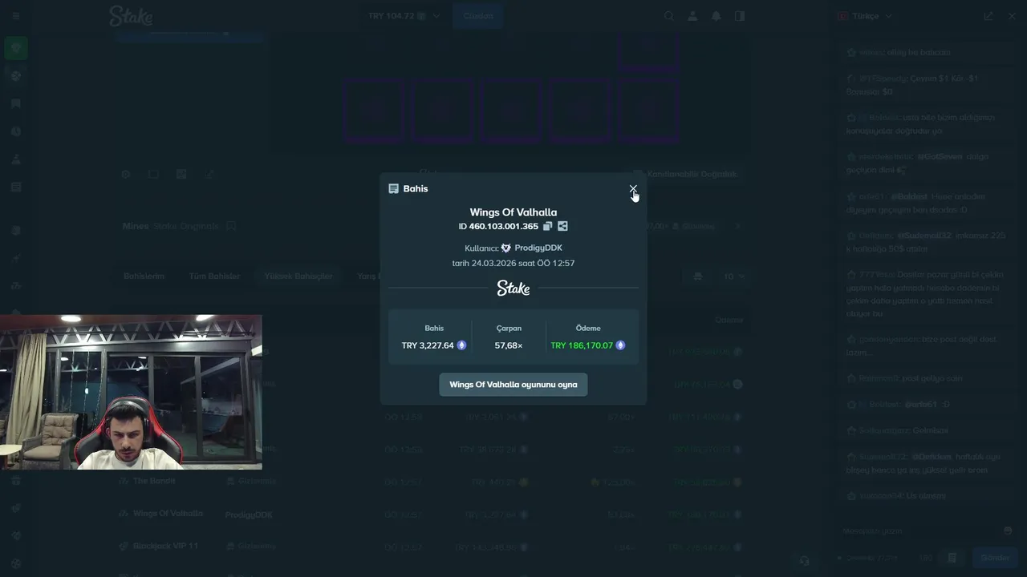Click pop-out game icon below game

(x=209, y=174)
